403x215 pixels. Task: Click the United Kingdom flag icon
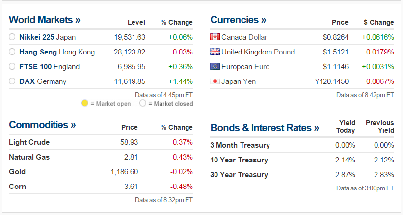[x=215, y=52]
